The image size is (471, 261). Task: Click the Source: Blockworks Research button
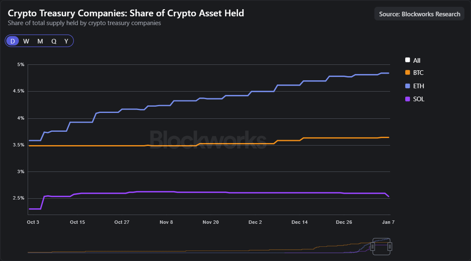tap(419, 14)
